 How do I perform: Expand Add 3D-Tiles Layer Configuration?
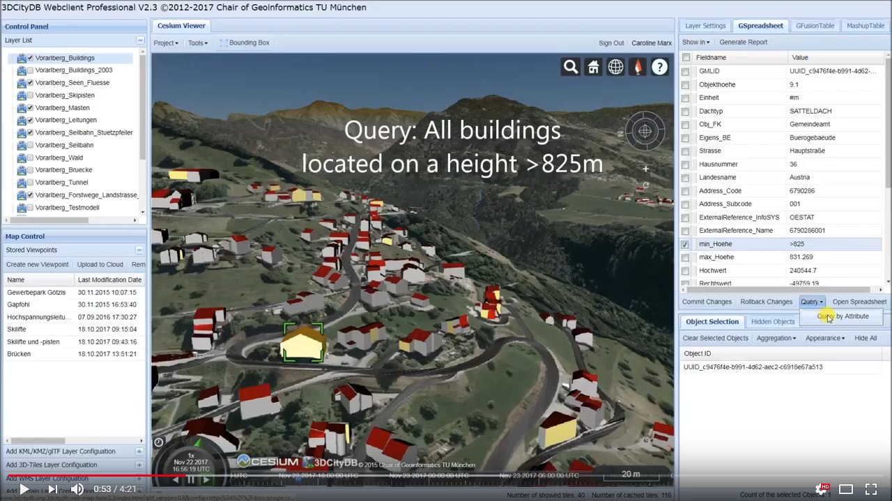tap(139, 465)
